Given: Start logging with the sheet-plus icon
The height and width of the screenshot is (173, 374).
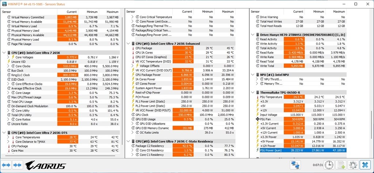Looking at the screenshot, I should [341, 165].
